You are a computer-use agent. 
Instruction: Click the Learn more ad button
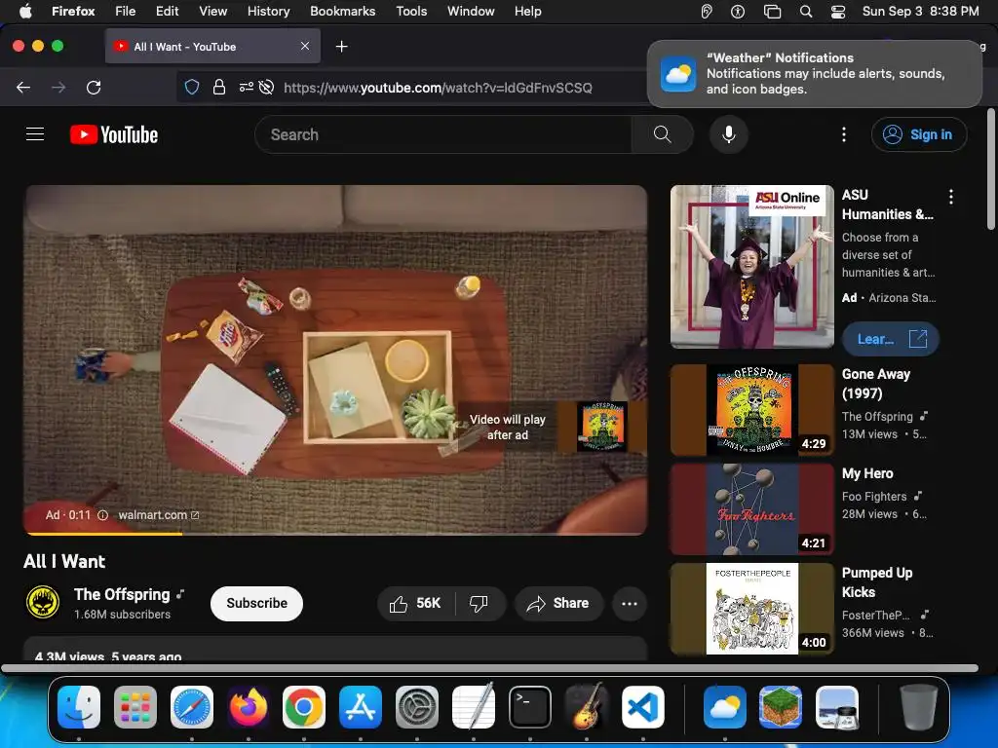coord(891,339)
